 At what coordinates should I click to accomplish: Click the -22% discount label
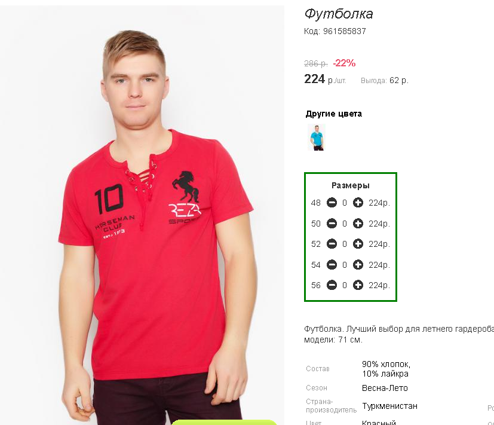[344, 63]
